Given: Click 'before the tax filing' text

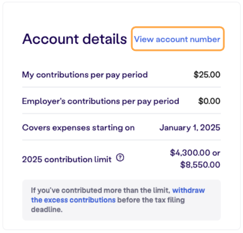Looking at the screenshot, I should [151, 200].
